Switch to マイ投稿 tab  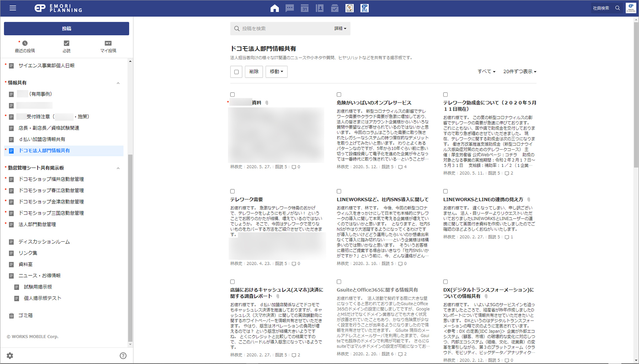[108, 46]
